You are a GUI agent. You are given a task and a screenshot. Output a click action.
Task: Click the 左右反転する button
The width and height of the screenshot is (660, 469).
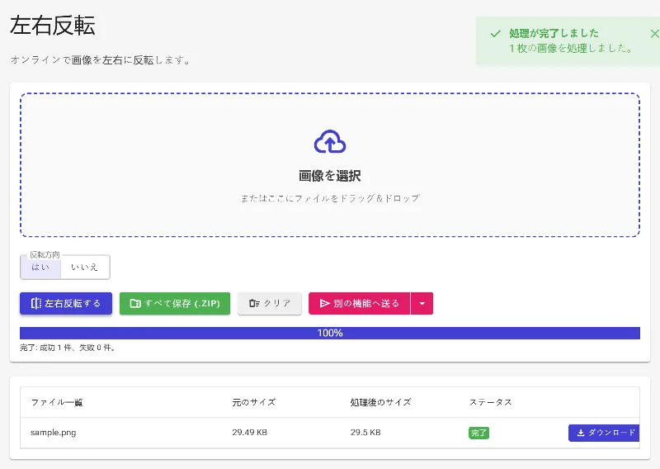66,303
